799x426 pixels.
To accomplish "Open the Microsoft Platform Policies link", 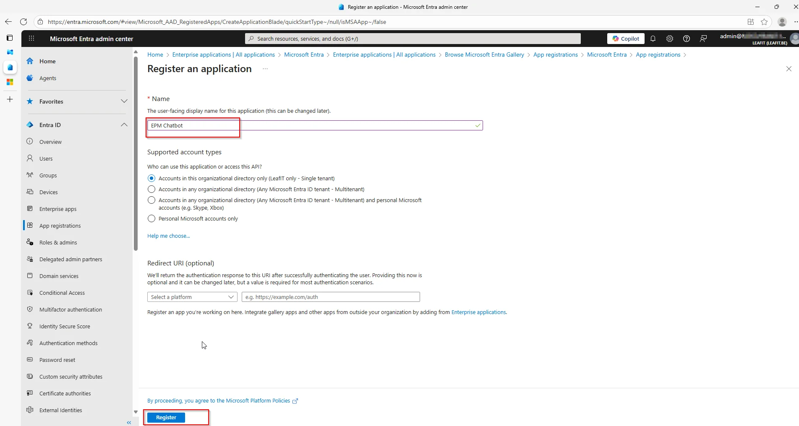I will (222, 401).
